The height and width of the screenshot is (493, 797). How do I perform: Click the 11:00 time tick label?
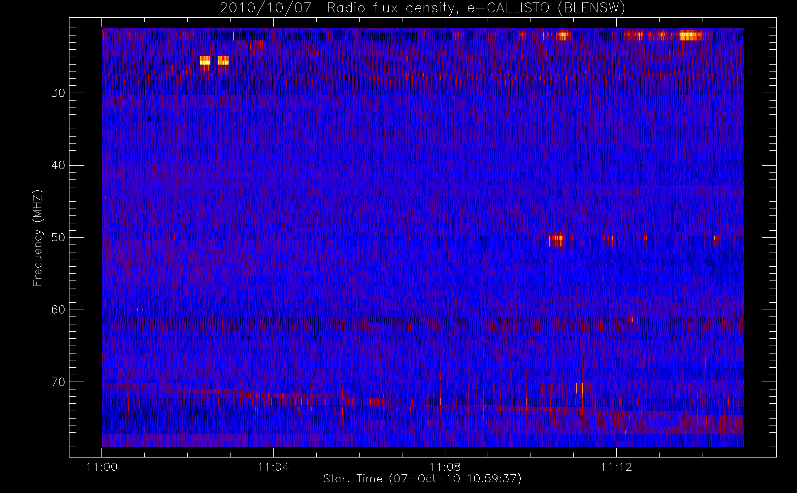pyautogui.click(x=101, y=467)
